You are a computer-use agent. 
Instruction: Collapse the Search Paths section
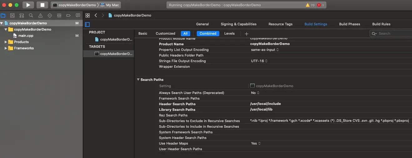[138, 80]
